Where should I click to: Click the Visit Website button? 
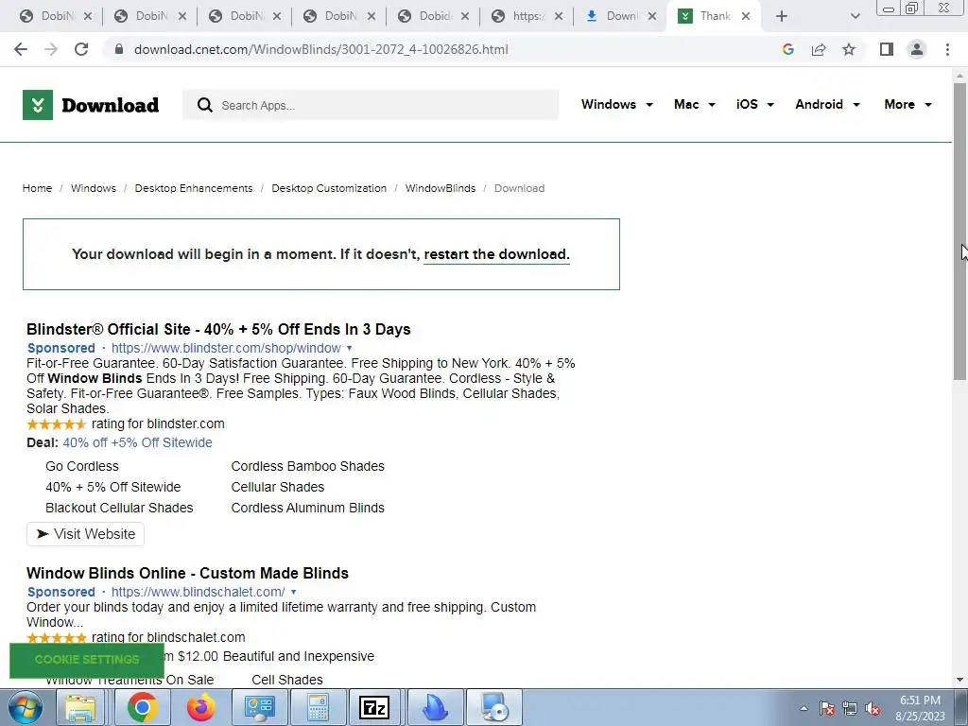click(x=85, y=534)
